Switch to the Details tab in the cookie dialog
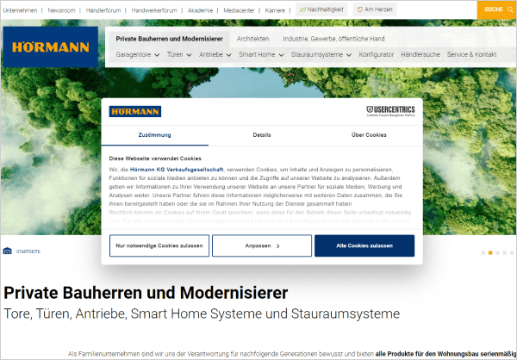 (262, 135)
